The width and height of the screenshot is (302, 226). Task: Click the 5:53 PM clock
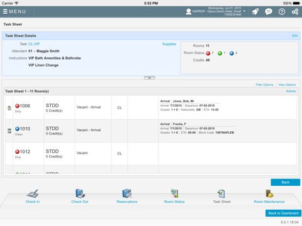click(151, 3)
